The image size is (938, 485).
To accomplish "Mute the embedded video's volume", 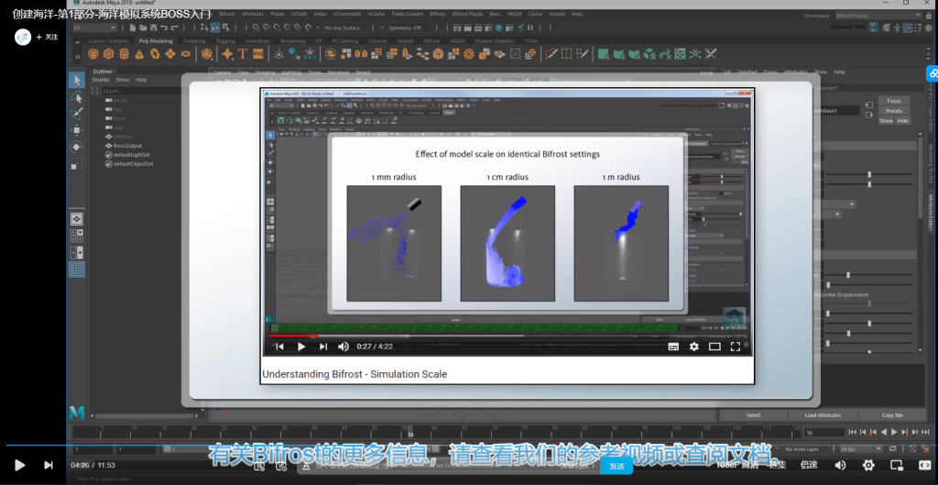I will tap(344, 346).
